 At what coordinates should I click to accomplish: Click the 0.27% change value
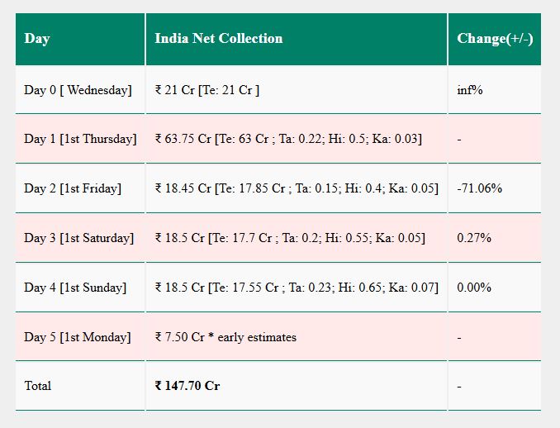pos(474,238)
